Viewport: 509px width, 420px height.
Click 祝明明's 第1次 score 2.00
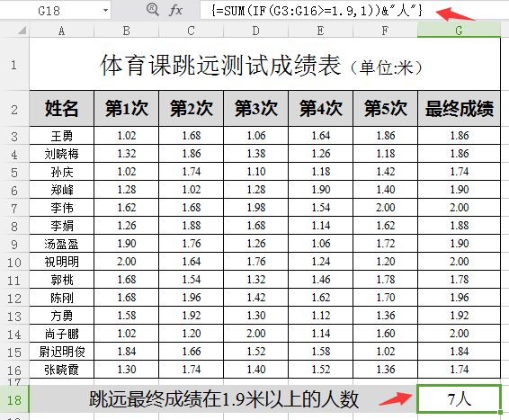pos(126,262)
